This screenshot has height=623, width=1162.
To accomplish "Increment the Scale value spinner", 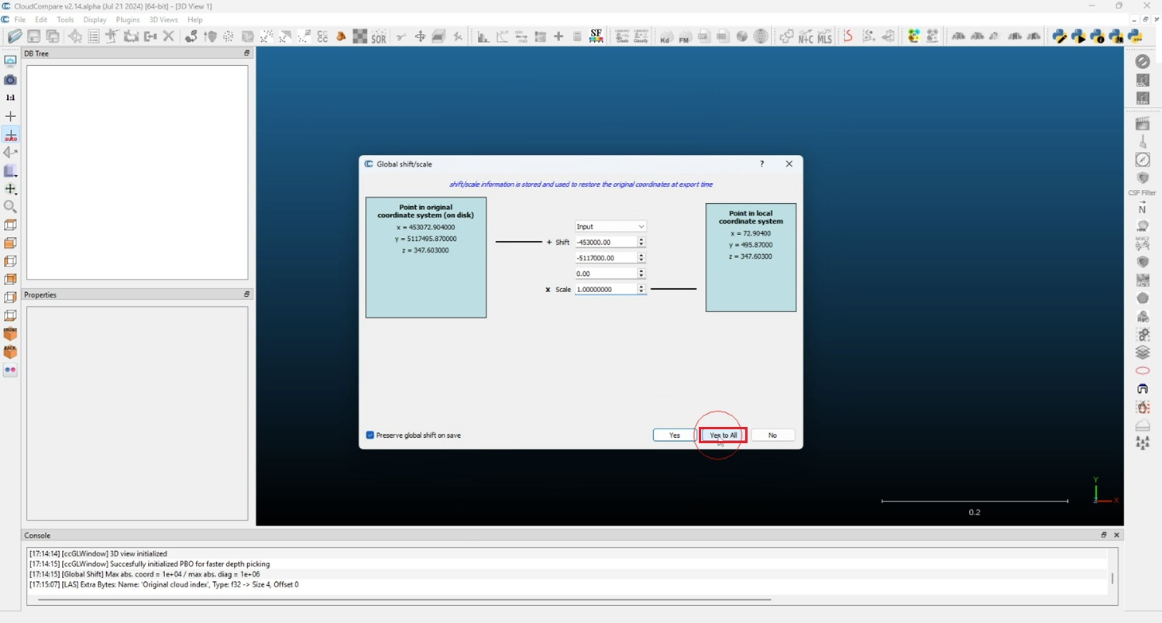I will coord(641,287).
